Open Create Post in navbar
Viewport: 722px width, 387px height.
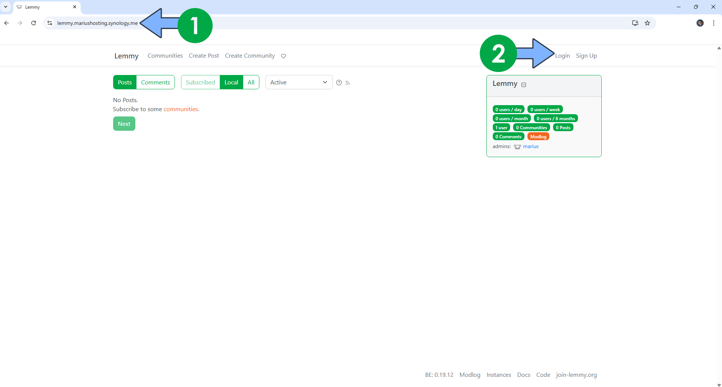tap(204, 56)
